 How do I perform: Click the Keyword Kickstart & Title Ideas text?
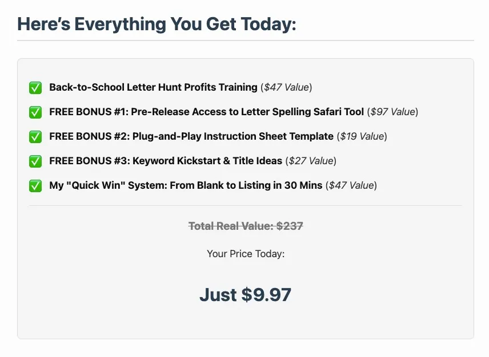pyautogui.click(x=207, y=161)
